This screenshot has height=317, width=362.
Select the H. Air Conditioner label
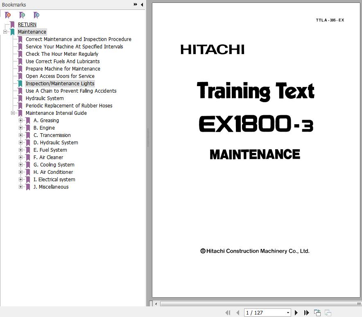[53, 172]
